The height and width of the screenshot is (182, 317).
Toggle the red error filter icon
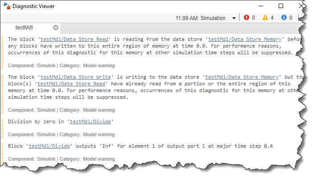pos(247,18)
